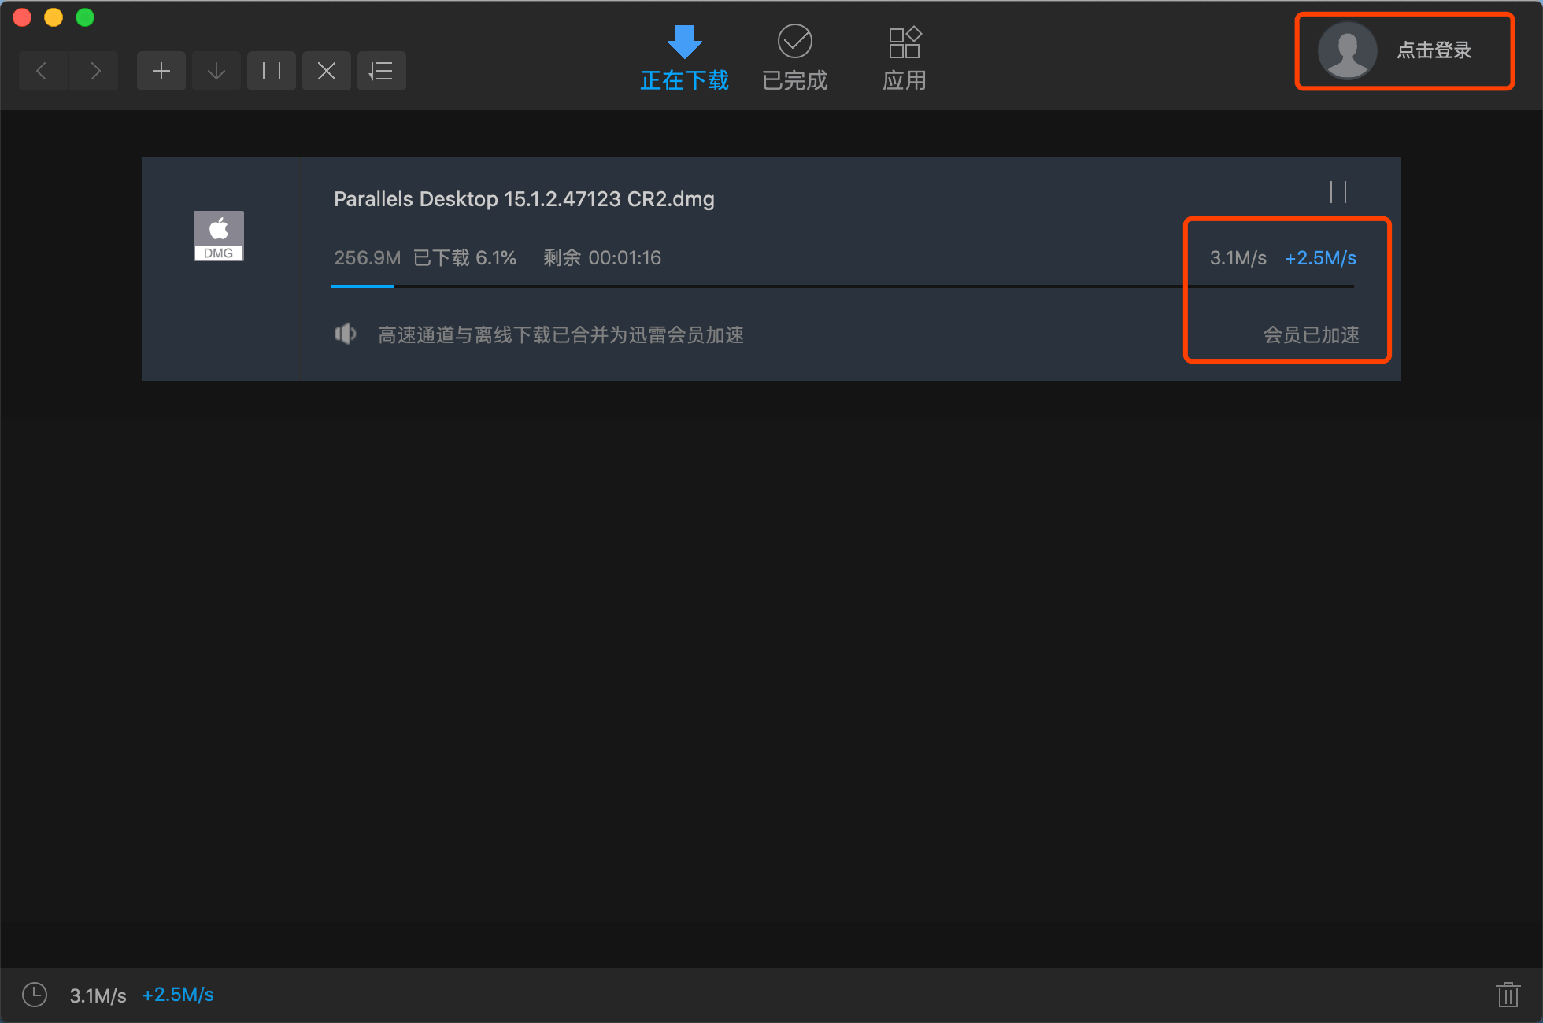Switch to the 已完成 tab

coord(794,59)
